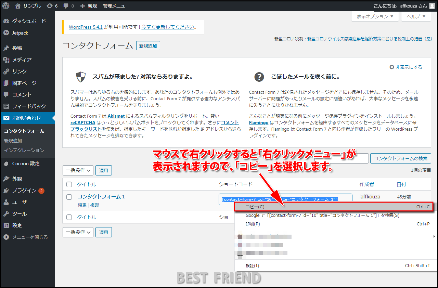Open the updates icon showing 6
The height and width of the screenshot is (288, 438).
(x=52, y=6)
